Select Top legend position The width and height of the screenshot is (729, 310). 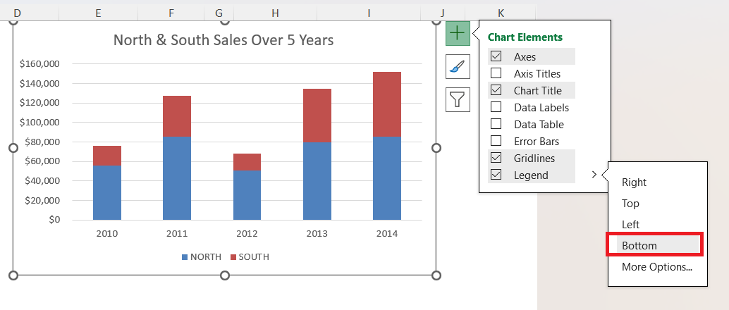coord(630,204)
